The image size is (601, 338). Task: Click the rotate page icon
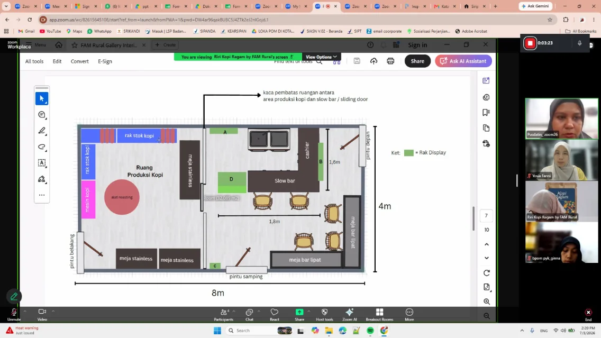pos(487,273)
